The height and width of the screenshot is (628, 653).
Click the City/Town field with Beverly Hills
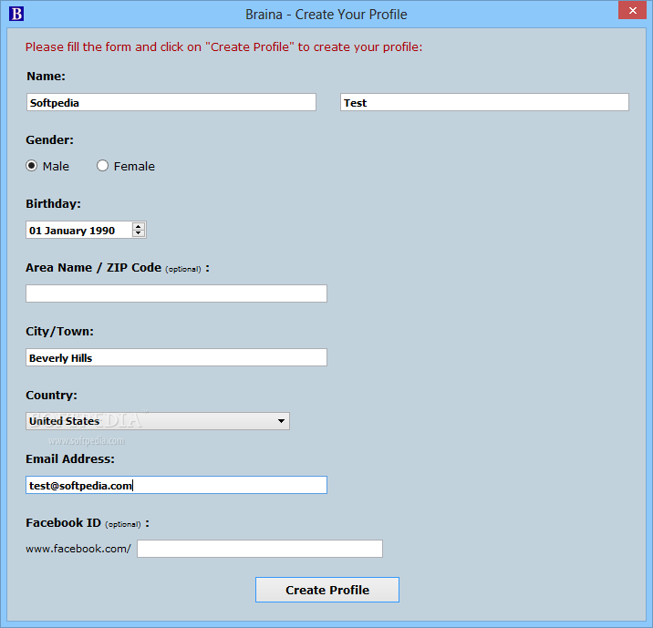[176, 357]
